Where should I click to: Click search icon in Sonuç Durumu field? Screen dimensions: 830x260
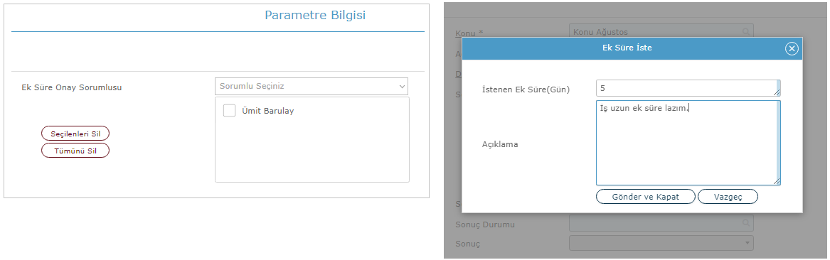pos(746,224)
